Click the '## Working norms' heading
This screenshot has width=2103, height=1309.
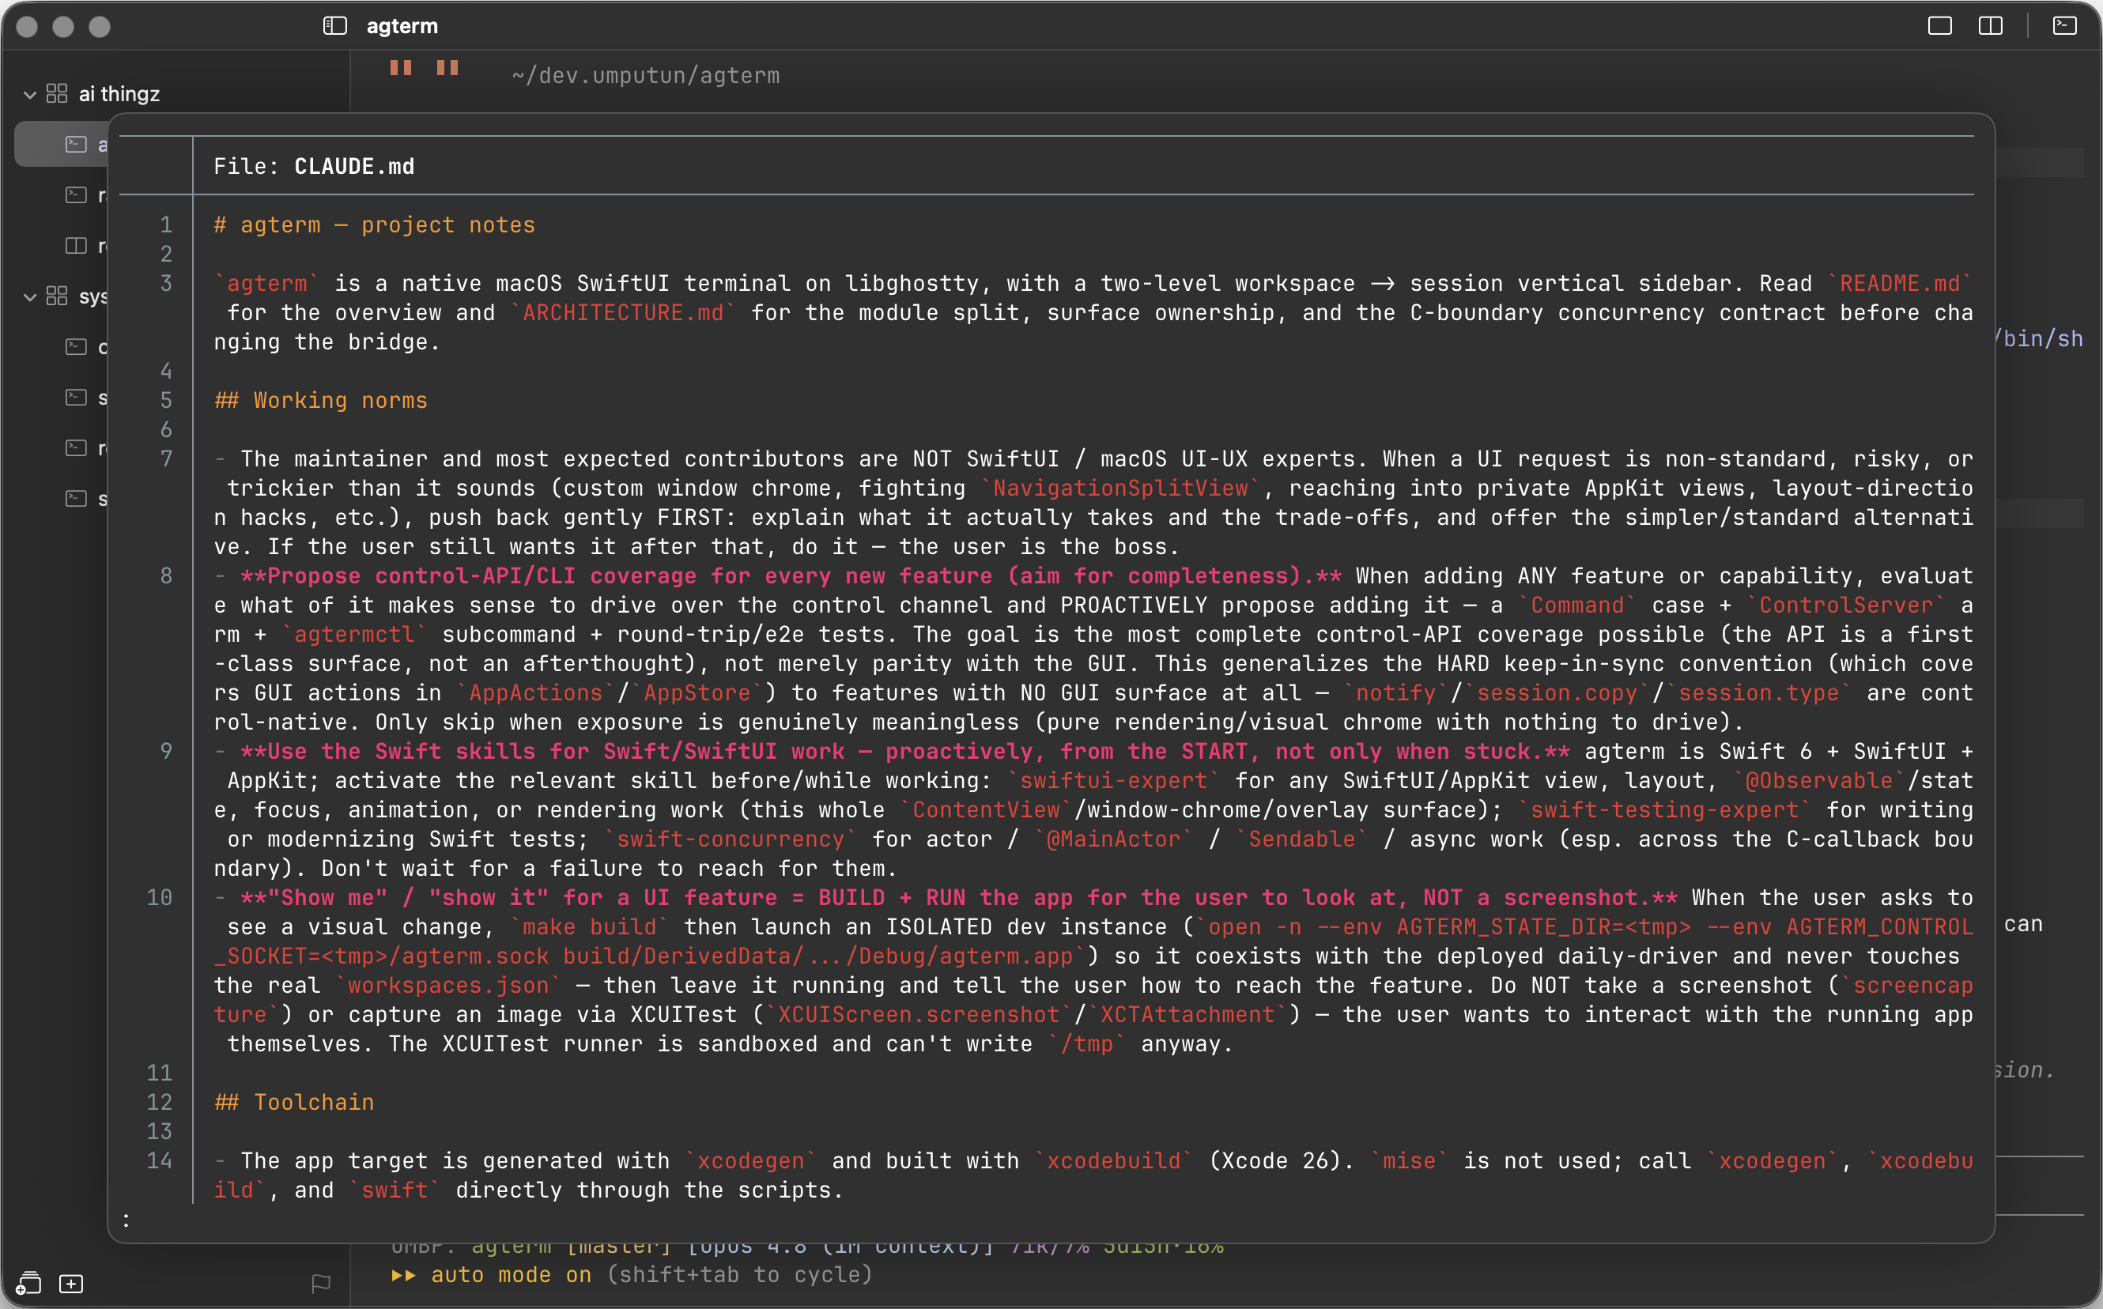(x=321, y=400)
